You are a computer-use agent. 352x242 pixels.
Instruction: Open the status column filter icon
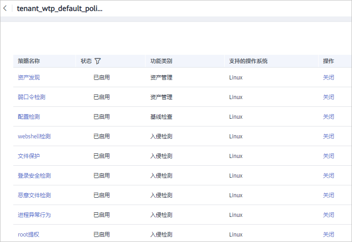97,61
